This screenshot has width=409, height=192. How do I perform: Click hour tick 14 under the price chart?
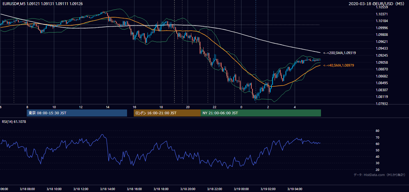pos(108,107)
